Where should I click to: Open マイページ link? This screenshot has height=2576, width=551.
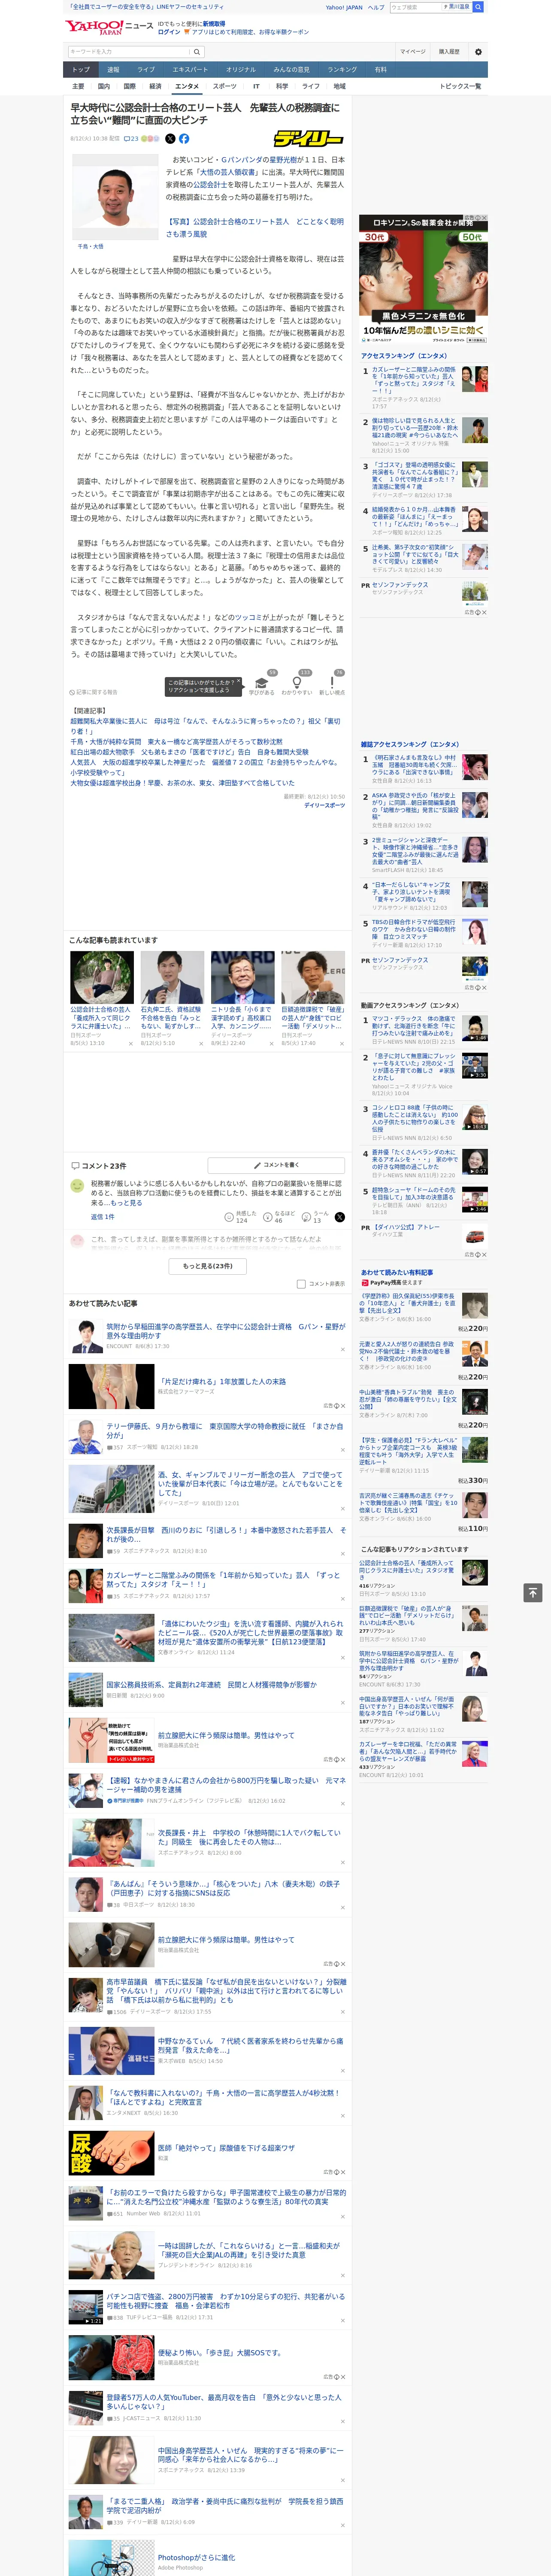tap(413, 51)
